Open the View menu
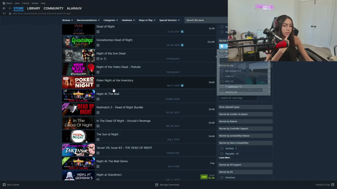Image resolution: width=337 pixels, height=189 pixels. 17,3
